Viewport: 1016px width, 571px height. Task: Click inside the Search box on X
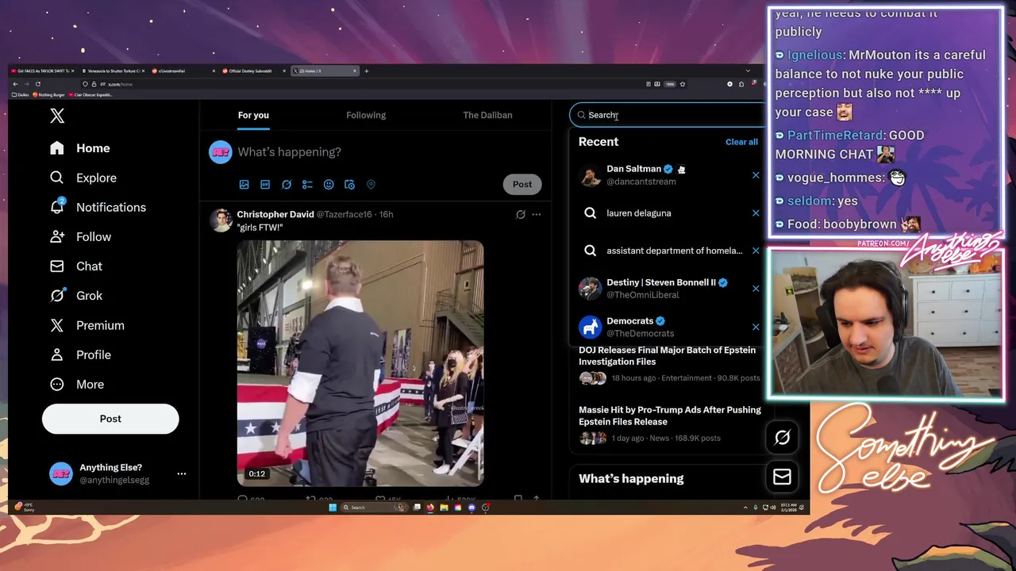point(667,115)
